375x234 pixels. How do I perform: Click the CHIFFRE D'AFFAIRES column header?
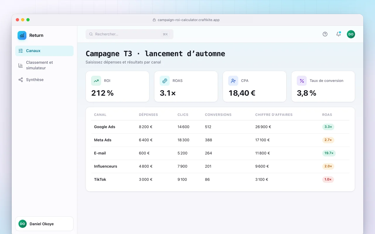[x=274, y=115]
